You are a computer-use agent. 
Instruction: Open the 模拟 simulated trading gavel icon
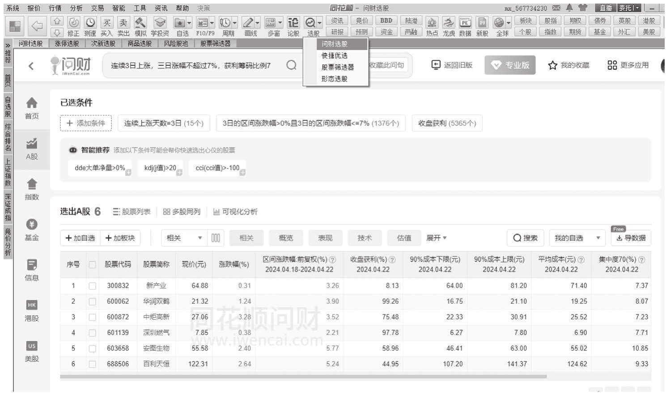[x=140, y=22]
